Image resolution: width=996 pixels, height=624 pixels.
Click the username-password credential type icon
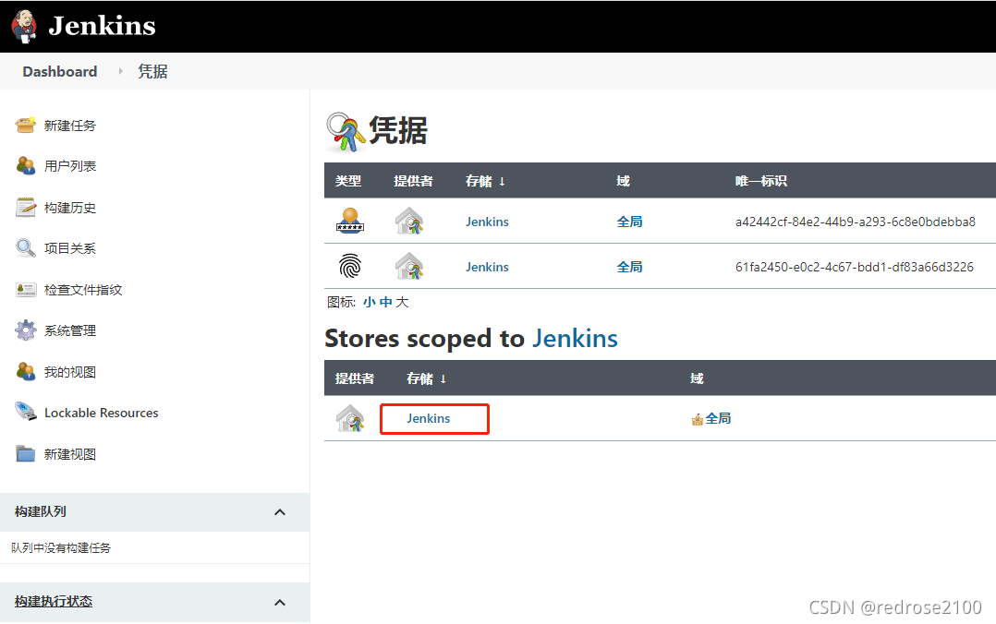coord(350,221)
